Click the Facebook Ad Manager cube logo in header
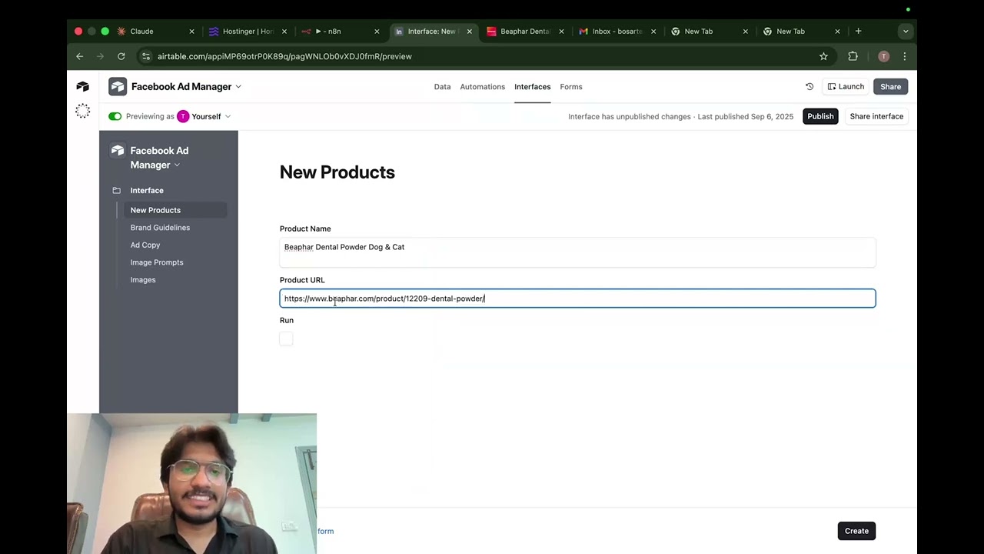Image resolution: width=984 pixels, height=554 pixels. click(x=118, y=86)
